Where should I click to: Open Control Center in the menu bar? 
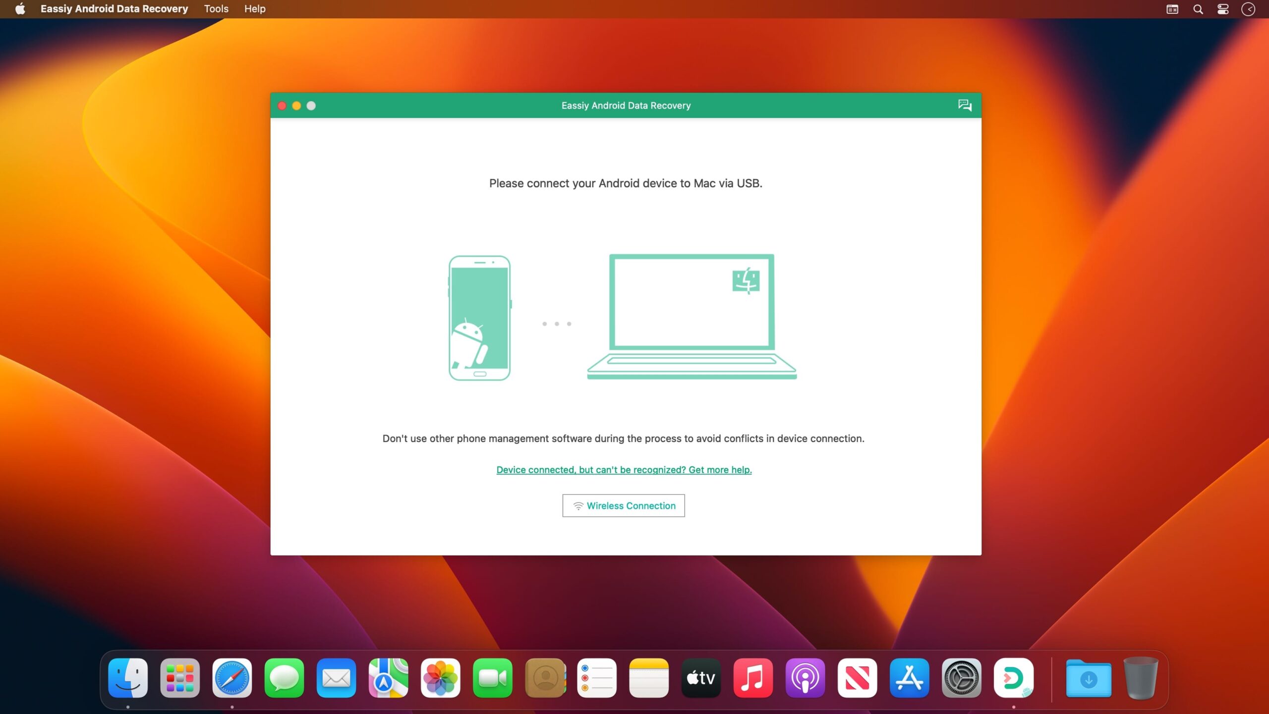[1222, 9]
